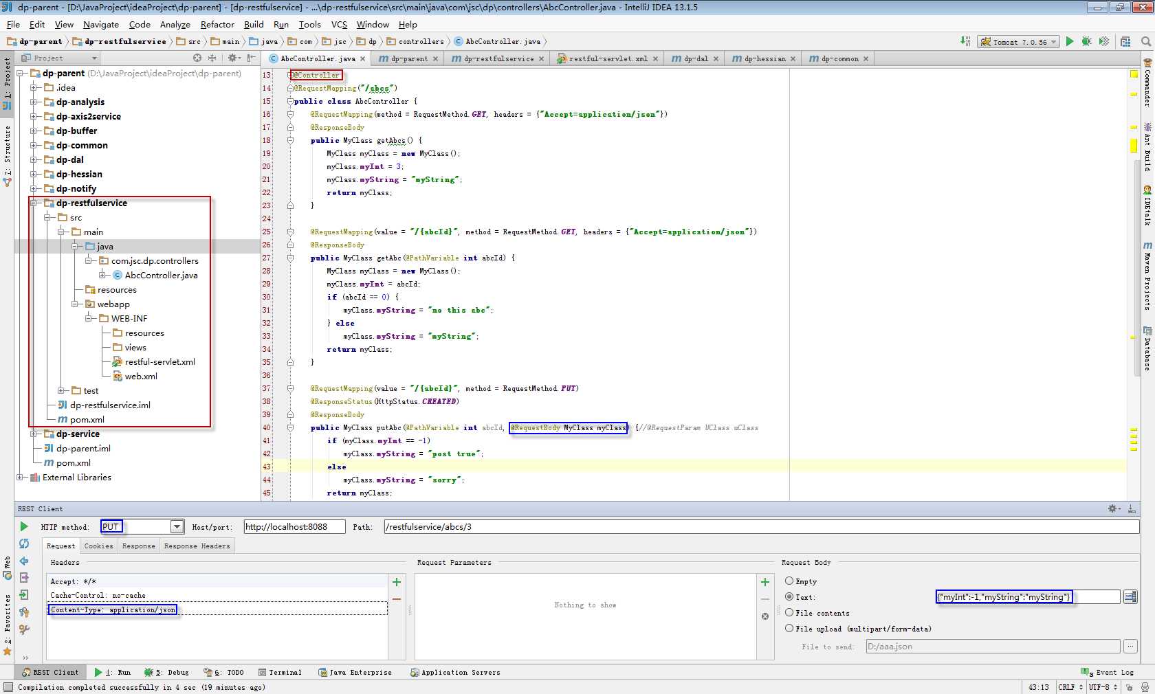Viewport: 1155px width, 694px height.
Task: Open the Terminal tool window button
Action: [280, 673]
